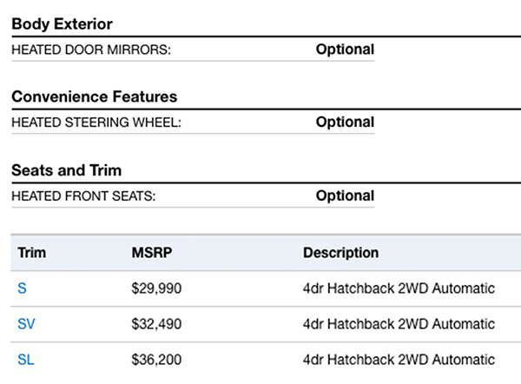
Task: Select the HEATED STEERING WHEEL label
Action: [x=96, y=122]
